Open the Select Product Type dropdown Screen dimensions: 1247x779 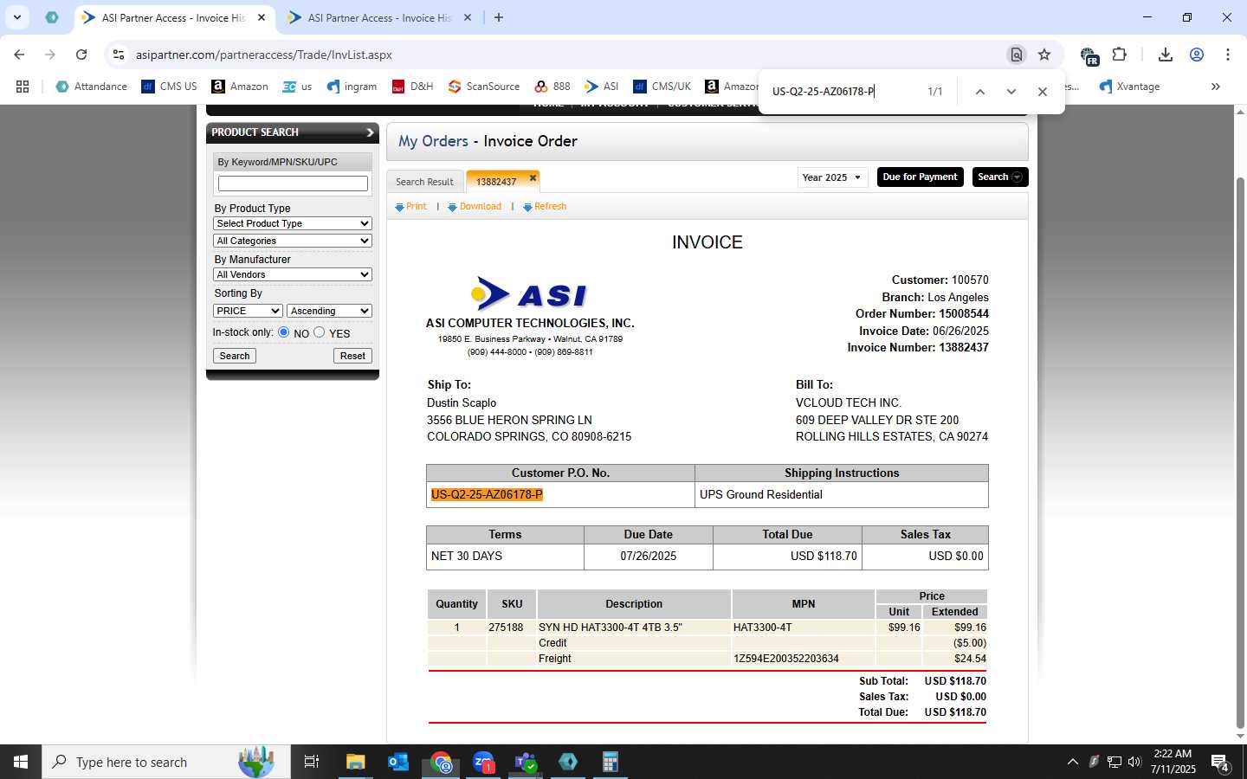point(293,223)
